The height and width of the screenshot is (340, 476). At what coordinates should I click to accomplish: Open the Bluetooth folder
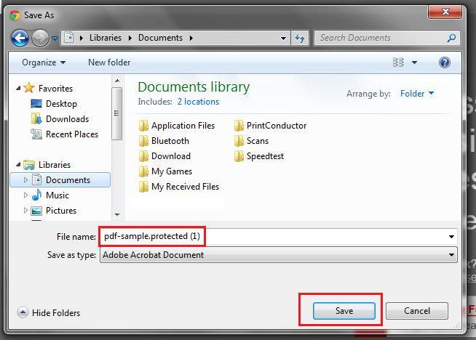click(x=170, y=141)
